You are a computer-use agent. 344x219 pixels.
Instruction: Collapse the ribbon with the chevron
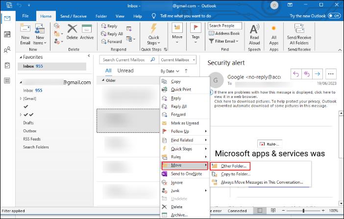click(340, 50)
